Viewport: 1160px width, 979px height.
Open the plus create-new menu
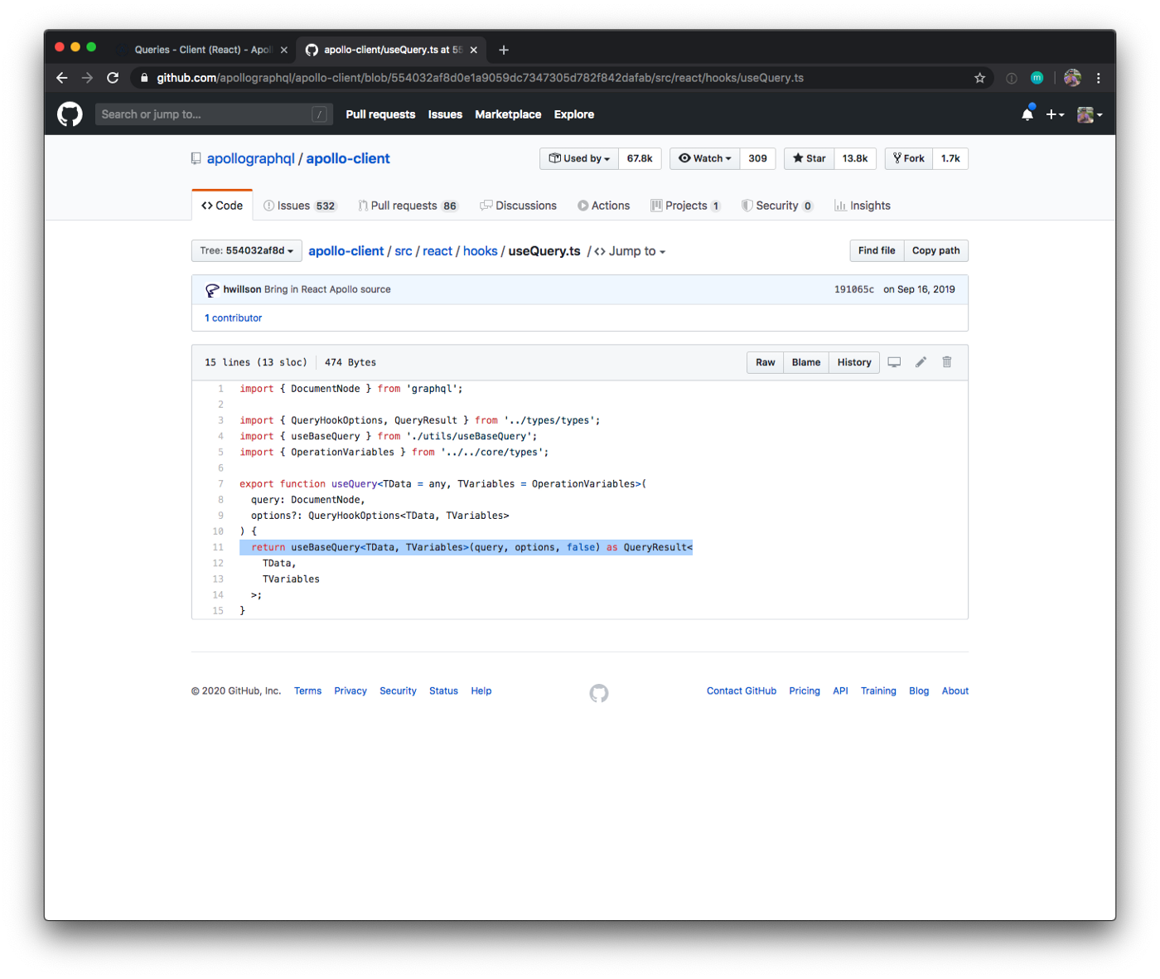click(1055, 114)
